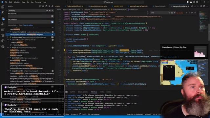Image resolution: width=210 pixels, height=118 pixels.
Task: Expand replace row in editor find widget
Action: (x=149, y=13)
